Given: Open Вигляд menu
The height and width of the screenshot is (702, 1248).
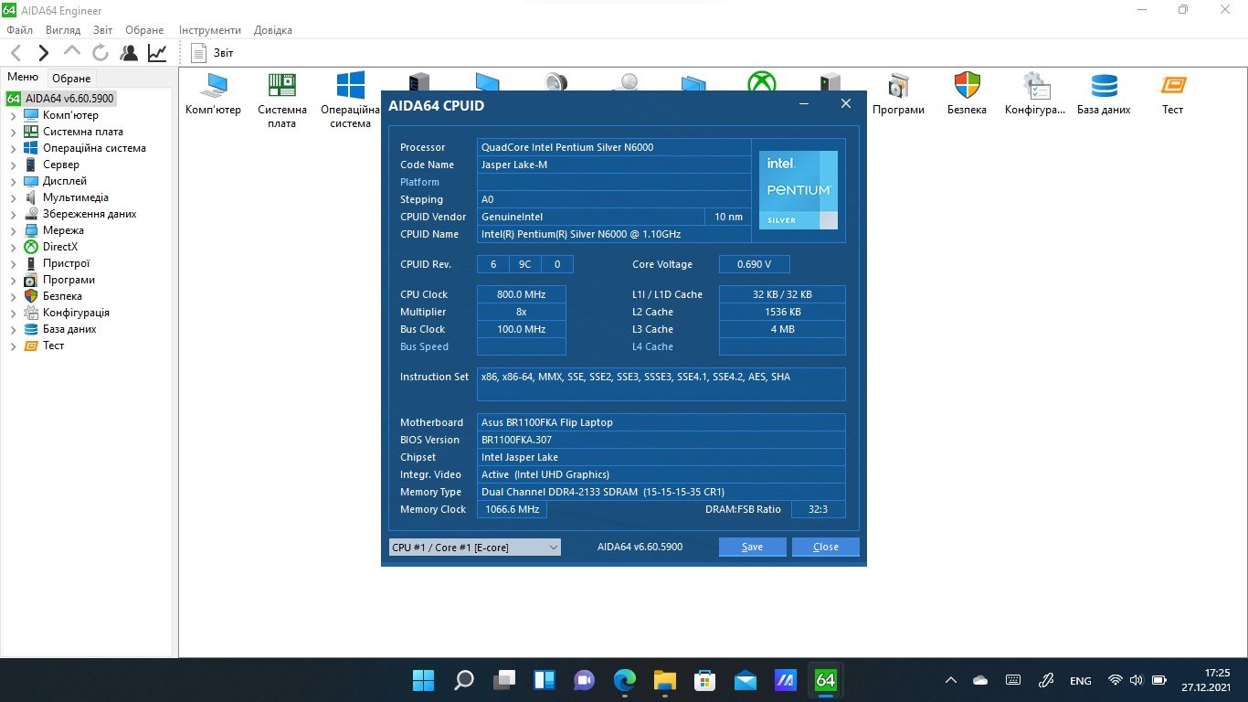Looking at the screenshot, I should point(63,30).
